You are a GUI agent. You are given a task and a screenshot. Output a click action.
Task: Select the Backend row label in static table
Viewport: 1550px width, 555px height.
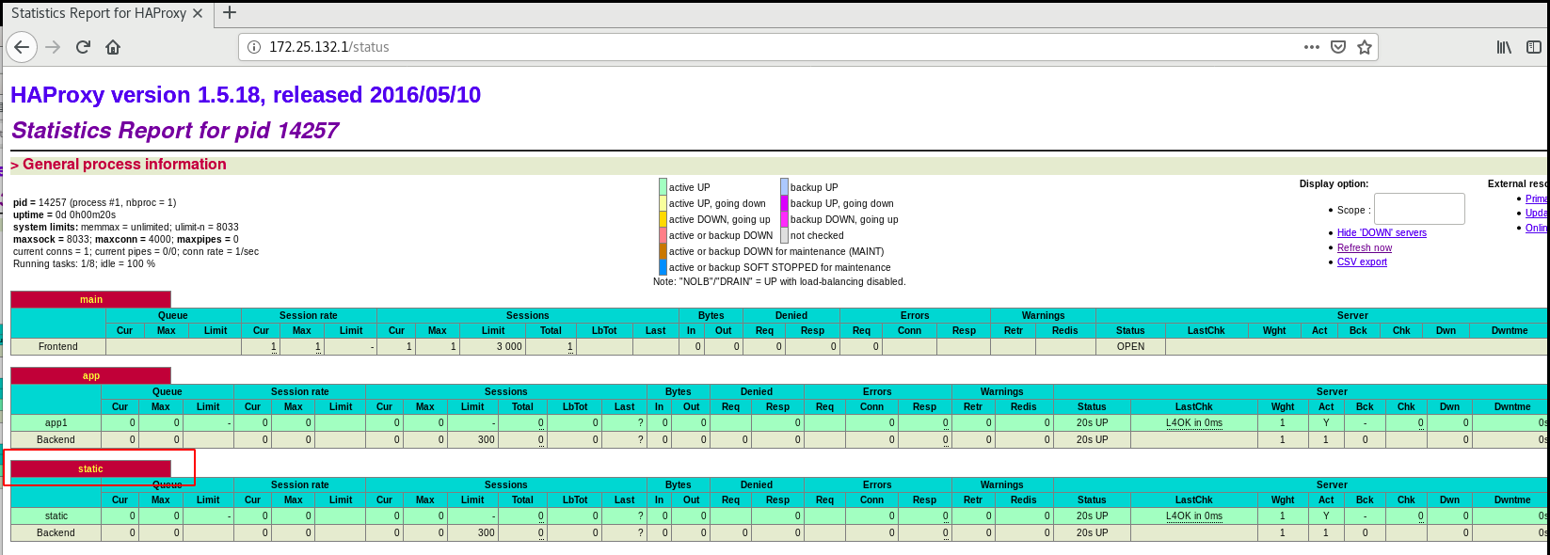(x=56, y=532)
